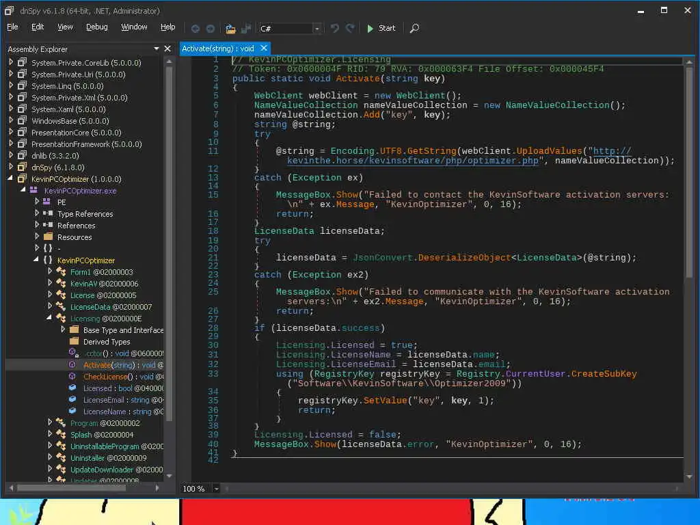Click the Search magnifier icon
This screenshot has width=700, height=525.
414,28
